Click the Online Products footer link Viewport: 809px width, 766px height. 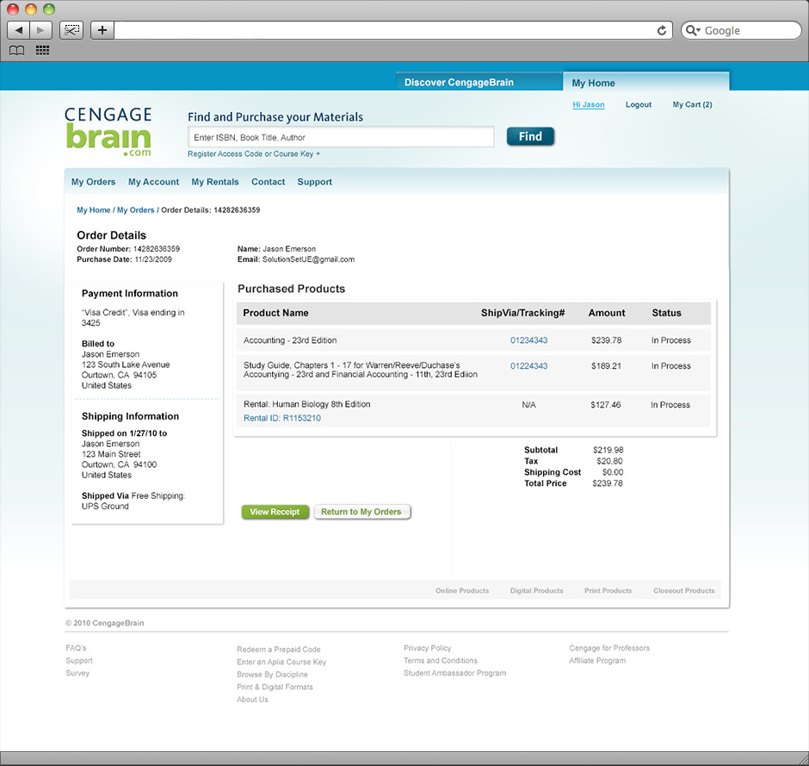[462, 590]
